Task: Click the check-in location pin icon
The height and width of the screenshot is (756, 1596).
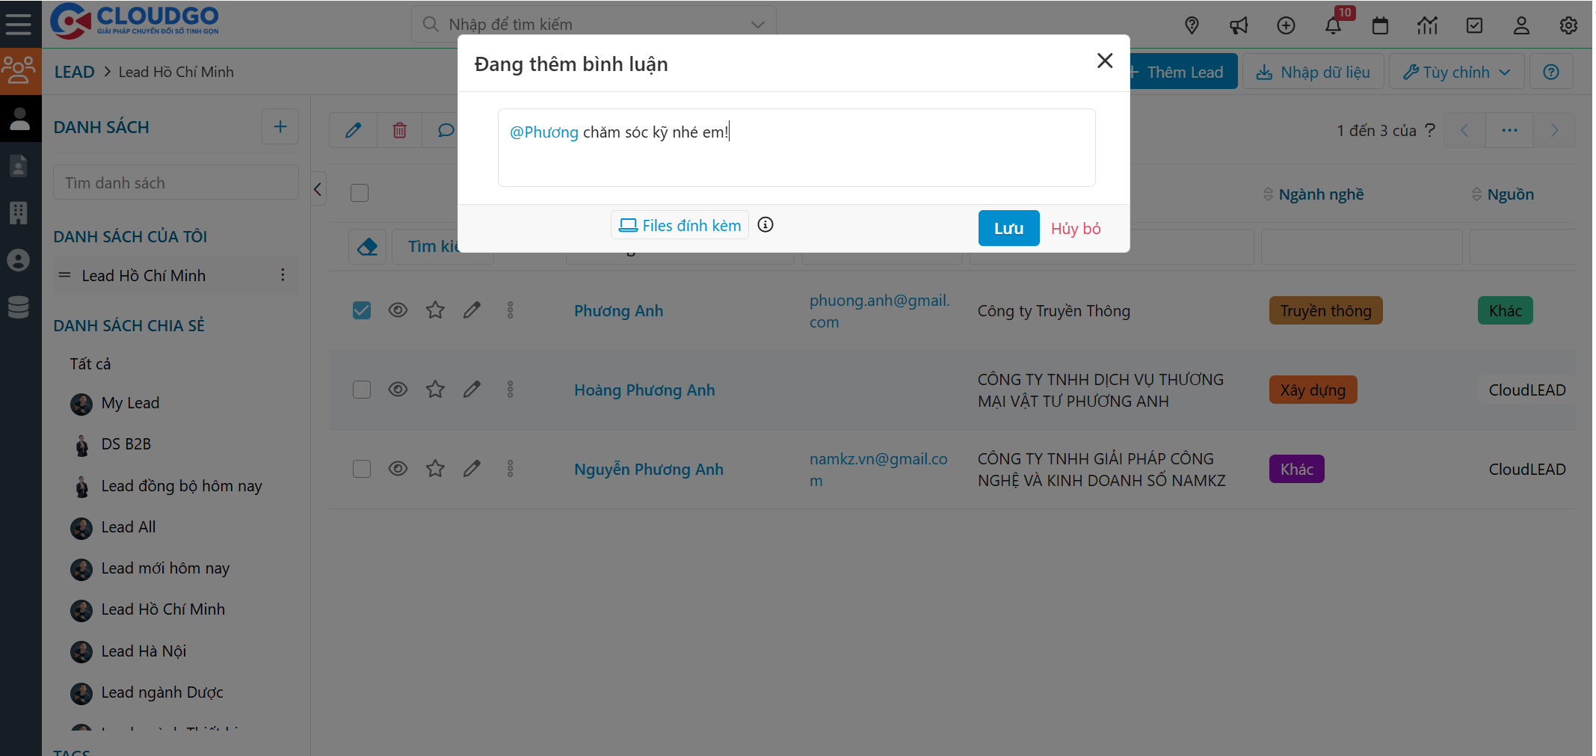Action: point(1192,25)
